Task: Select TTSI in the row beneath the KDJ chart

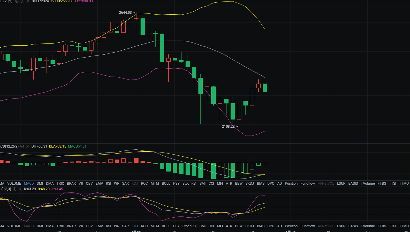Action: (x=392, y=226)
